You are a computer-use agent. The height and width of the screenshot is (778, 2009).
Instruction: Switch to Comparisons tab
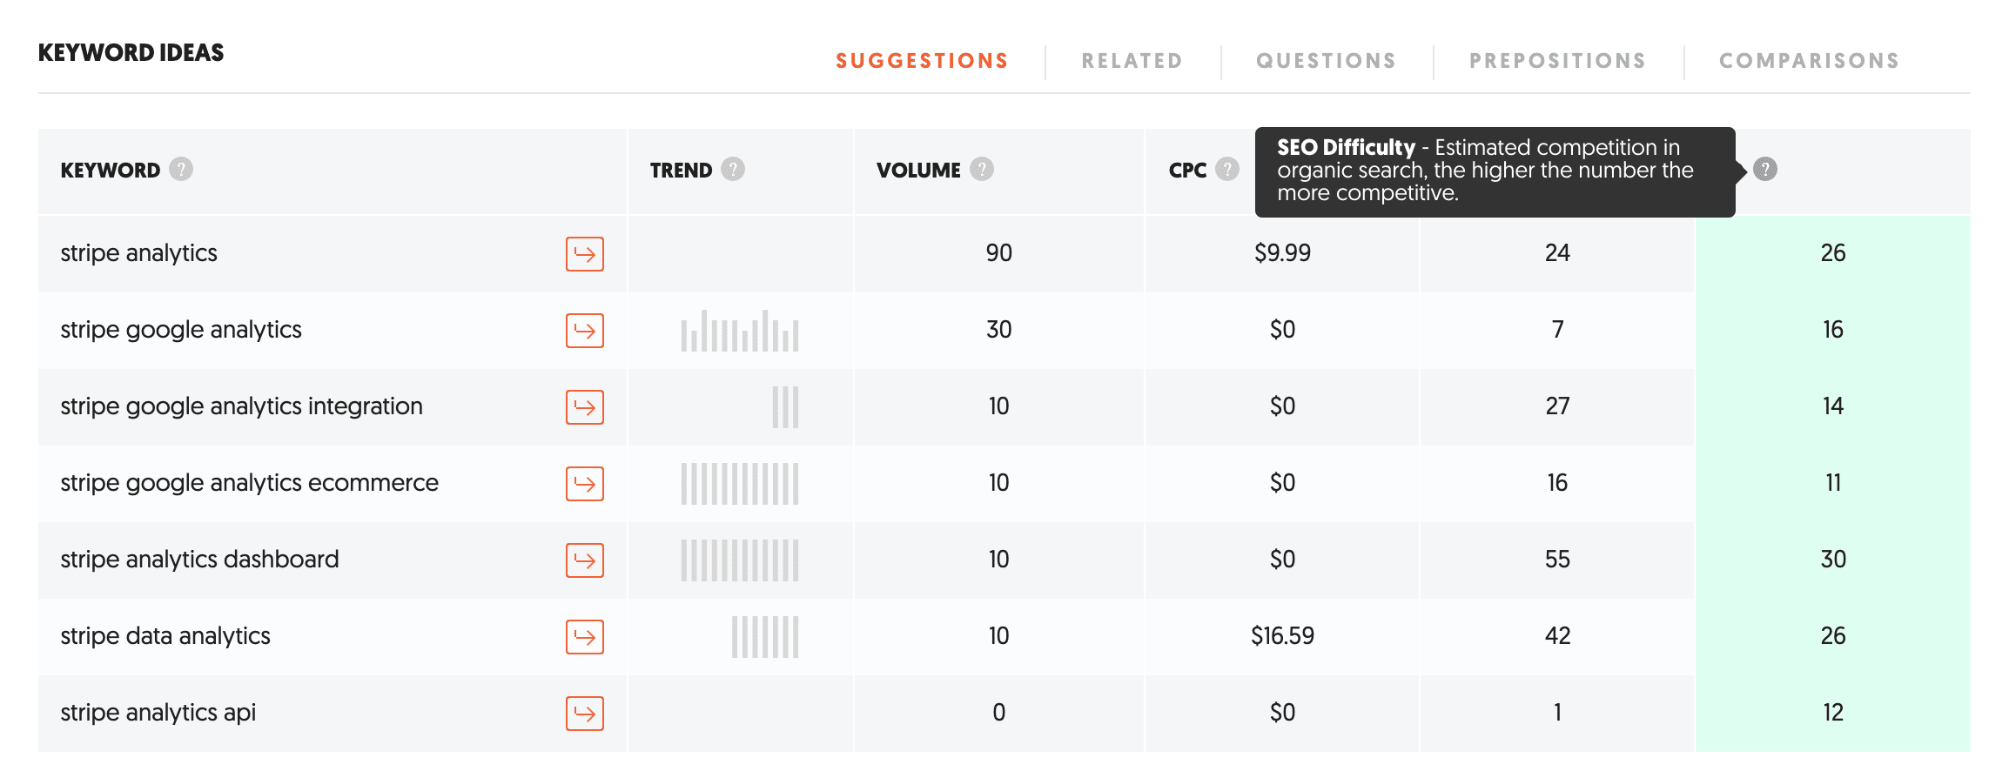[1809, 61]
